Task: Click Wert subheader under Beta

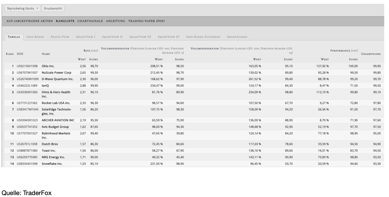Action: 82,59
